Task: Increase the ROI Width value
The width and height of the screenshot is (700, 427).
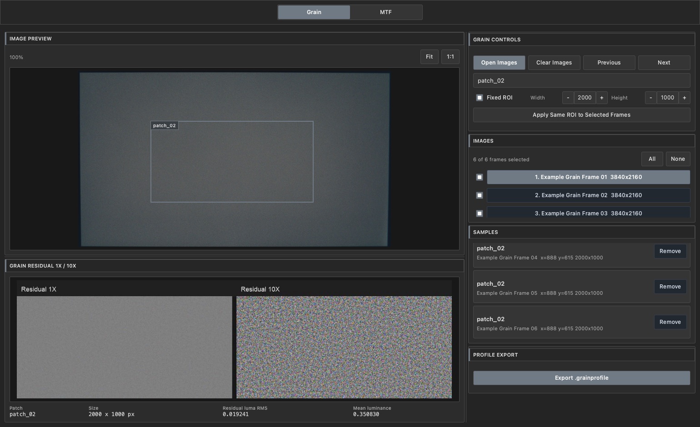Action: [602, 98]
